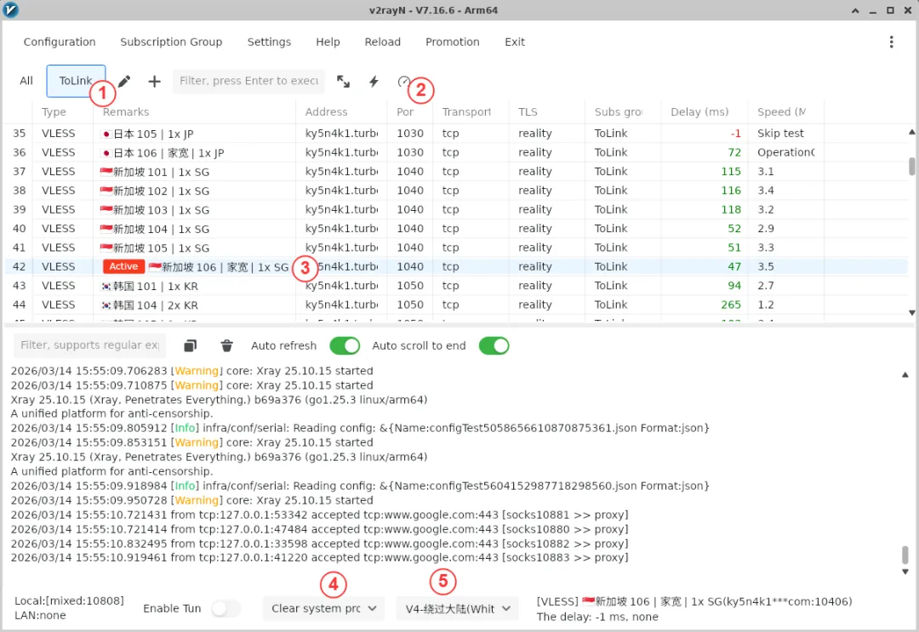Open the V4 routing rule dropdown
This screenshot has height=632, width=919.
(458, 608)
